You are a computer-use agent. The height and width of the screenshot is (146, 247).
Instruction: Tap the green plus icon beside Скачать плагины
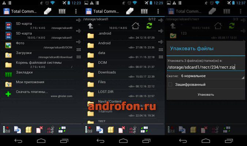click(8, 94)
